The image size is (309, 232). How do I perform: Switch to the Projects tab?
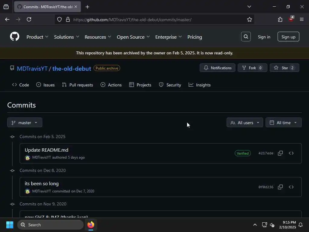pos(140,85)
